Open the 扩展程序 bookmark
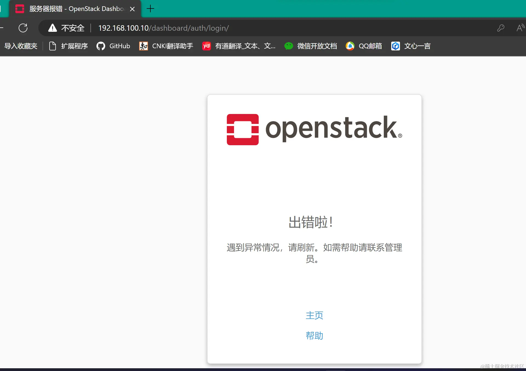526x371 pixels. pyautogui.click(x=68, y=46)
